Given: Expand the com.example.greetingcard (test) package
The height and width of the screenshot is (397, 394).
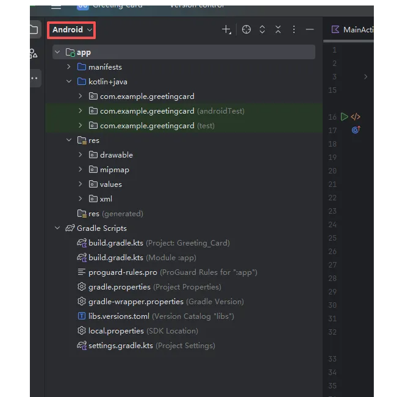Looking at the screenshot, I should click(x=80, y=126).
